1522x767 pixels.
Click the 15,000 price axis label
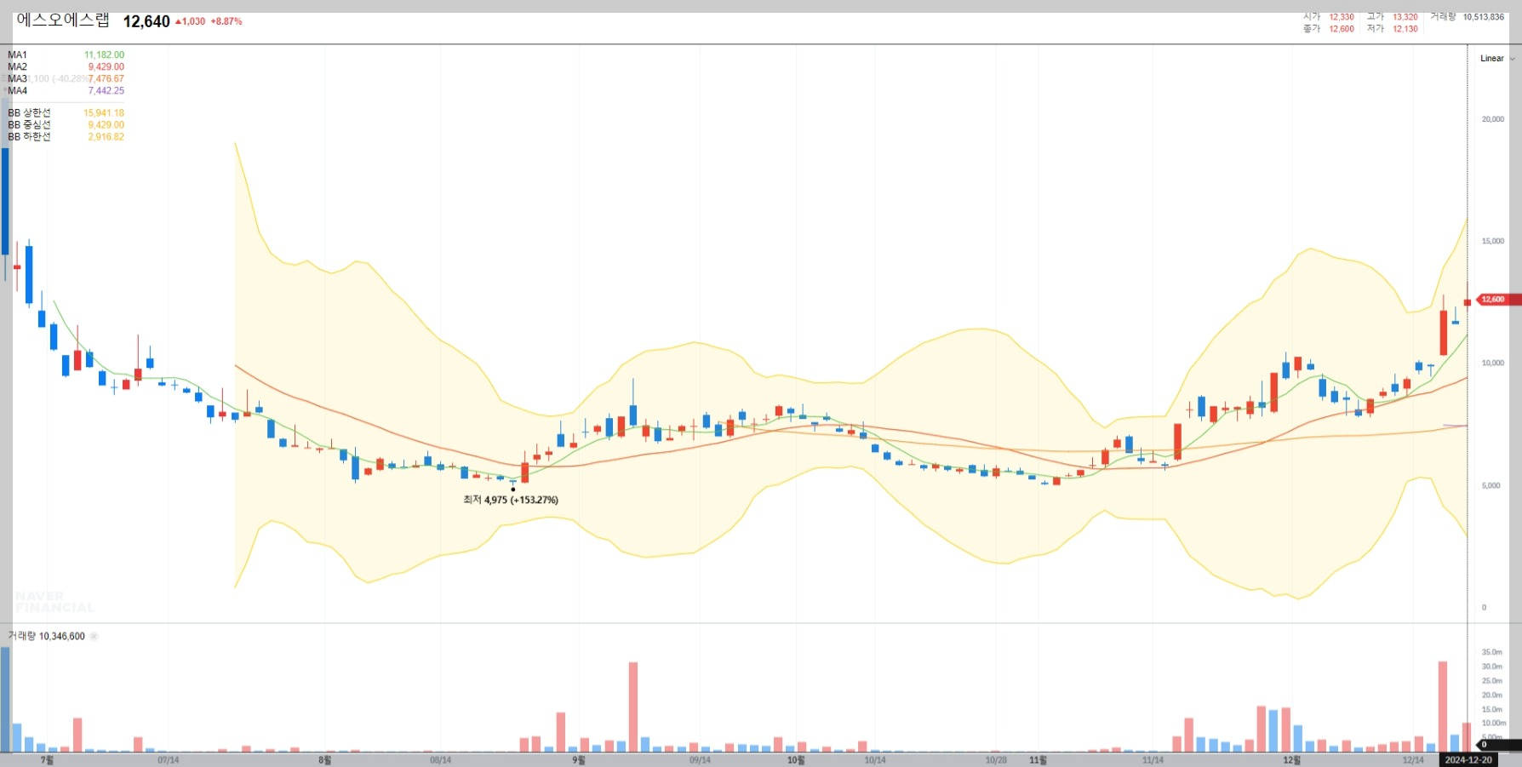coord(1493,241)
